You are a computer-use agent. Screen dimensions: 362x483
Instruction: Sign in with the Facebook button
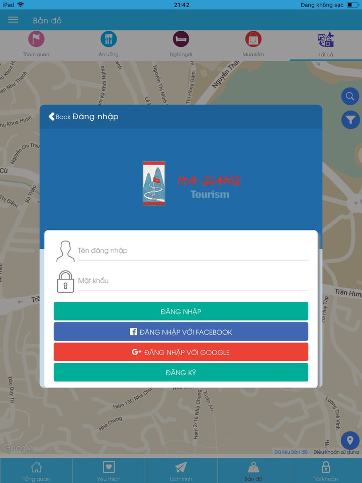tap(181, 332)
